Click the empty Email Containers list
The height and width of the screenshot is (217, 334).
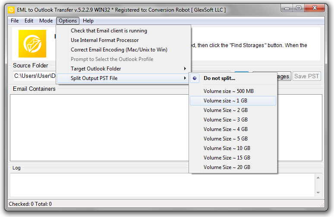[99, 128]
